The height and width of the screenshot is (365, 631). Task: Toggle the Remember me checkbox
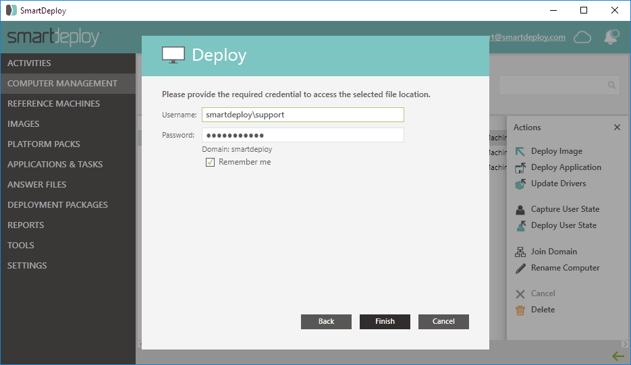[210, 162]
